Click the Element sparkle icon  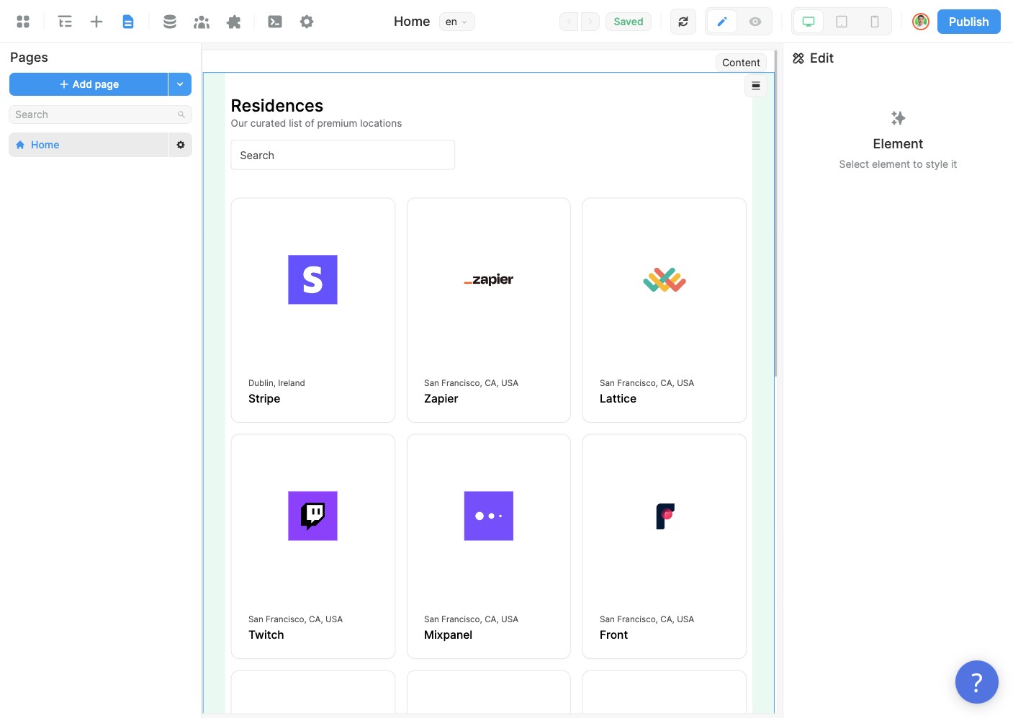click(x=898, y=117)
